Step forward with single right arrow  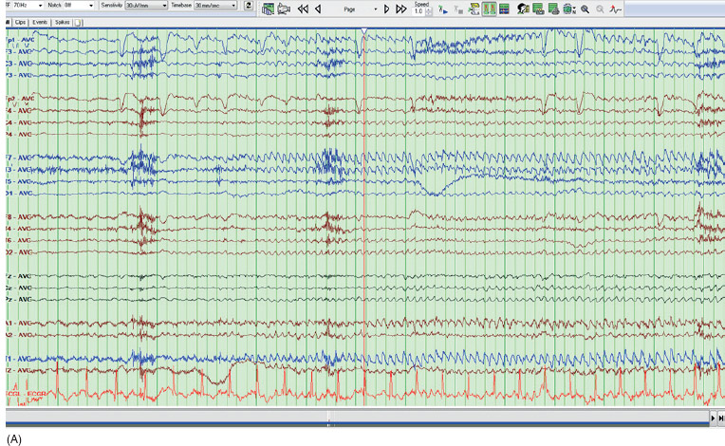coord(386,9)
